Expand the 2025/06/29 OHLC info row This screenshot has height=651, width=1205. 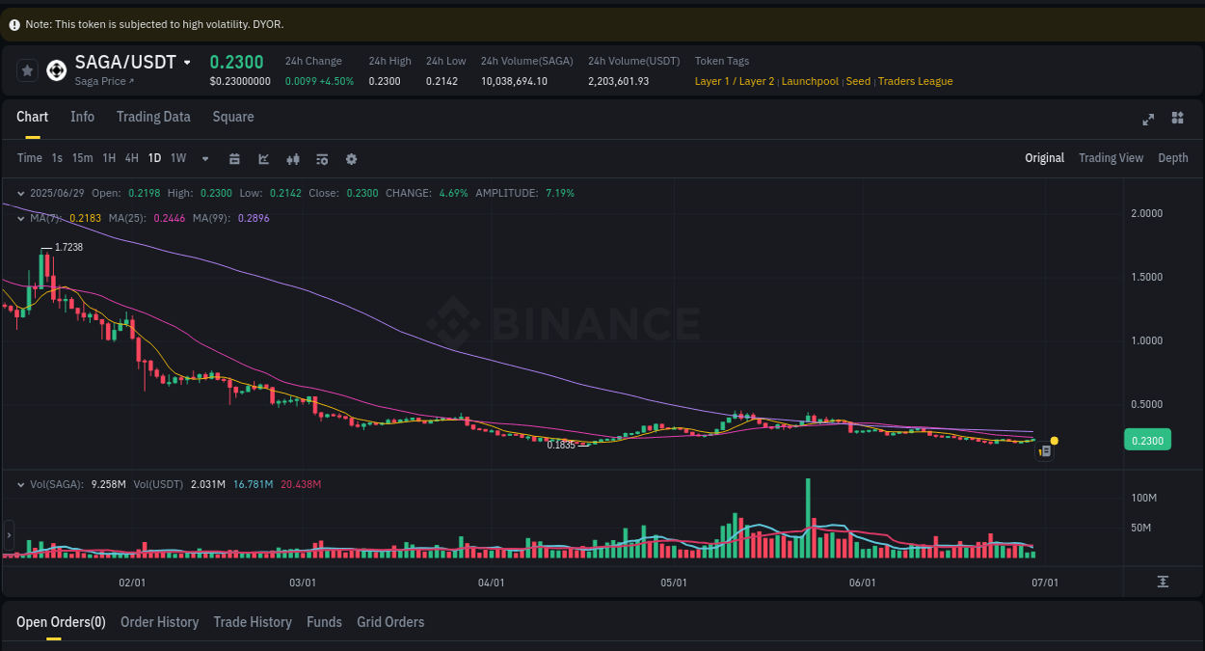click(x=22, y=193)
